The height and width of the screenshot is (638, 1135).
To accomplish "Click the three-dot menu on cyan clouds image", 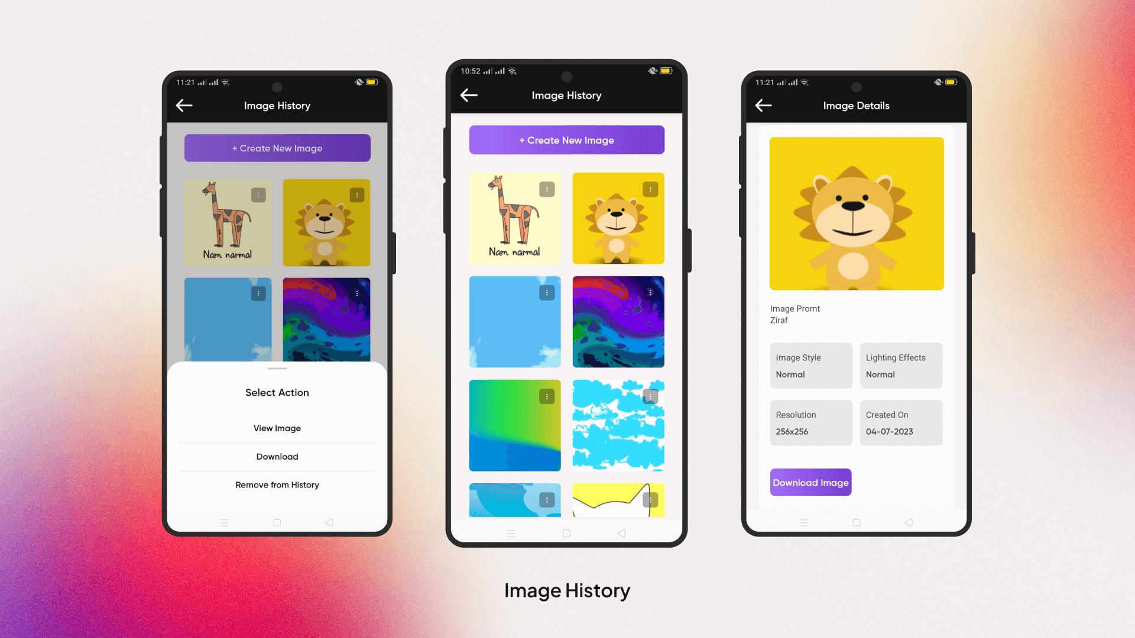I will click(650, 396).
